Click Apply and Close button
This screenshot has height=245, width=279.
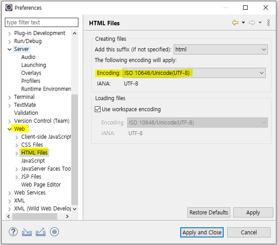(x=202, y=232)
